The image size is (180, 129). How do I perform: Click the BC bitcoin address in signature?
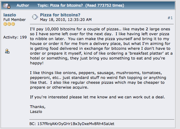(x=72, y=124)
